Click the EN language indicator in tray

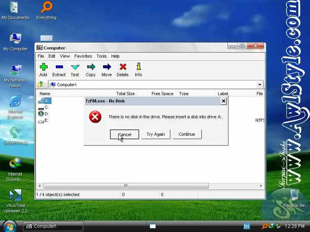(x=246, y=226)
